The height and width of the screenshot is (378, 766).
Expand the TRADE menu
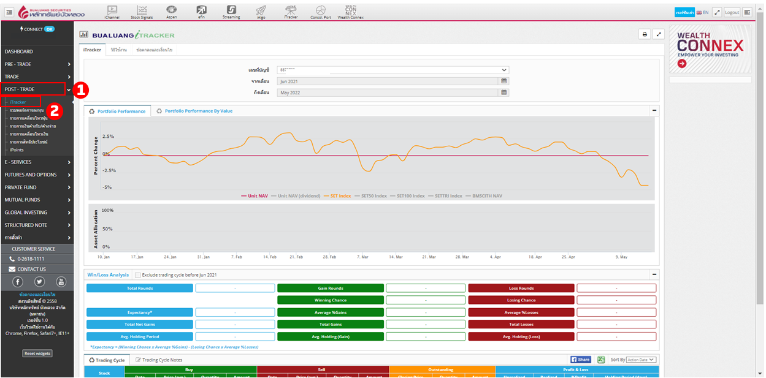click(37, 77)
